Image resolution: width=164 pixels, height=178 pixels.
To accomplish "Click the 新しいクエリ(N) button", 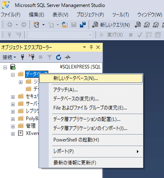I will (111, 25).
